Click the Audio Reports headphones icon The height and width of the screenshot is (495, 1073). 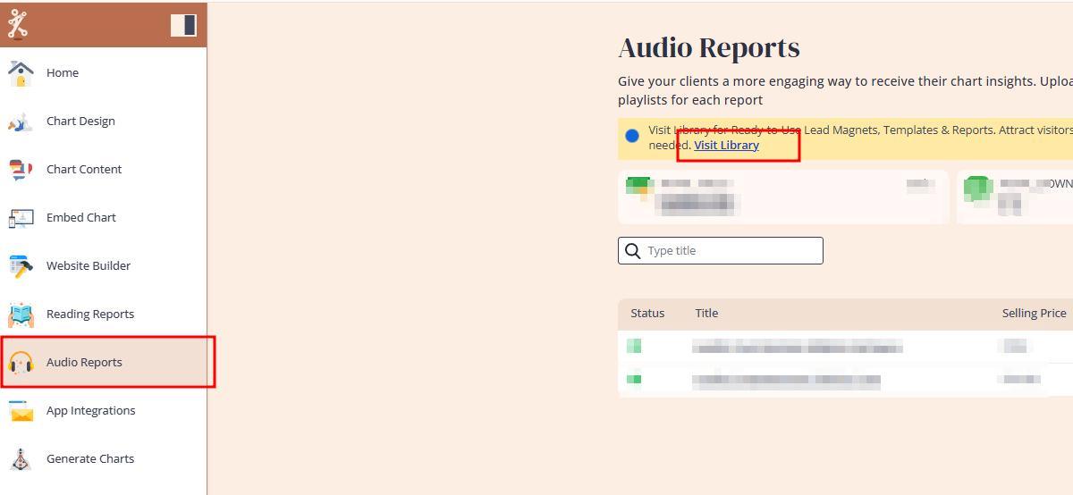[21, 363]
